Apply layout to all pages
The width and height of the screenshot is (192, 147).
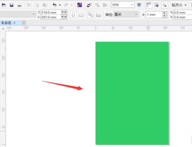(91, 15)
